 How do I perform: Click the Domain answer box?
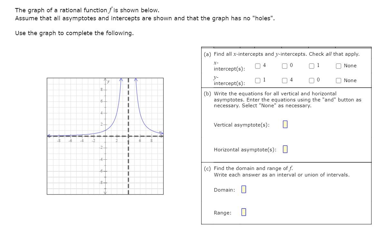tap(244, 189)
